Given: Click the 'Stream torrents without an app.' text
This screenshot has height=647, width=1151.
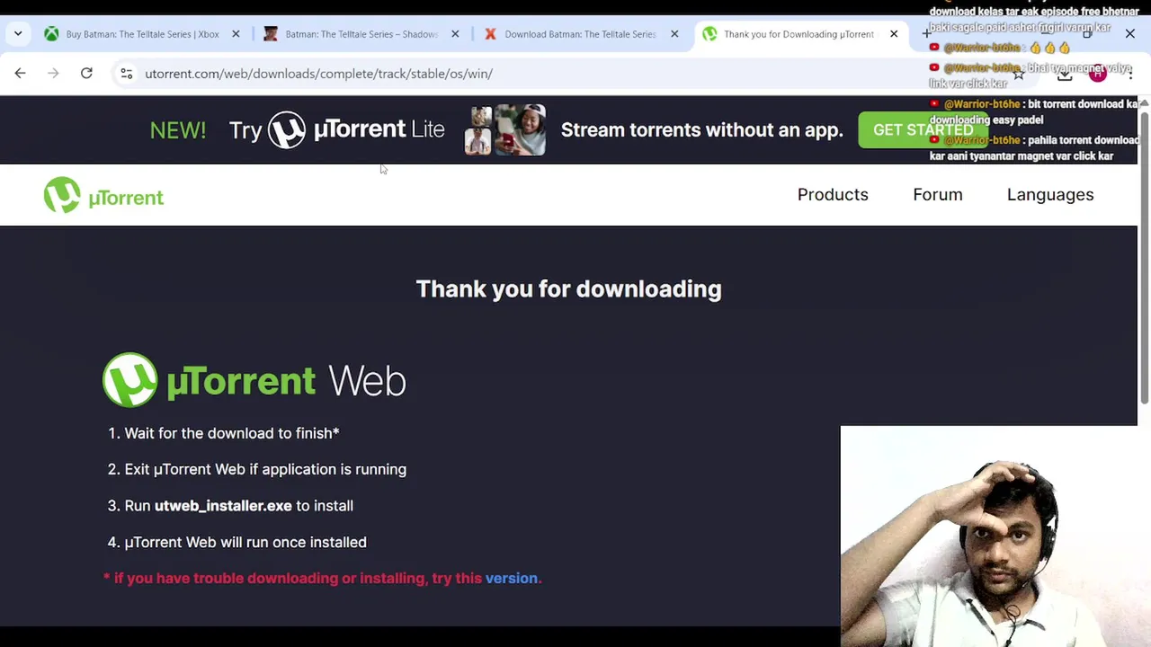Looking at the screenshot, I should coord(702,129).
